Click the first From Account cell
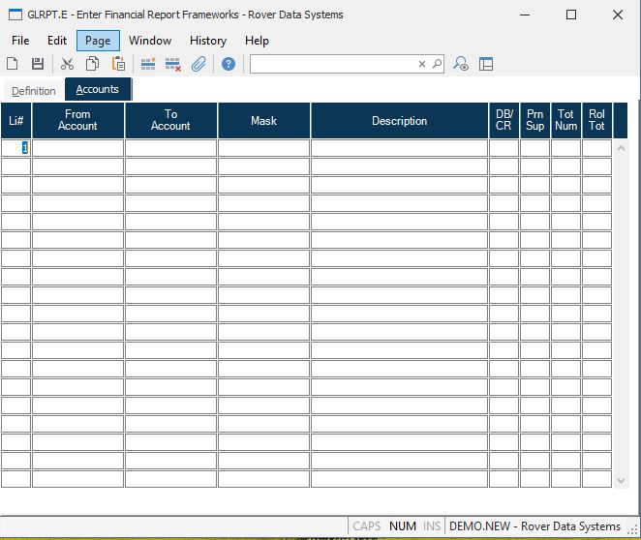Screen dimensions: 641x540 tap(77, 148)
